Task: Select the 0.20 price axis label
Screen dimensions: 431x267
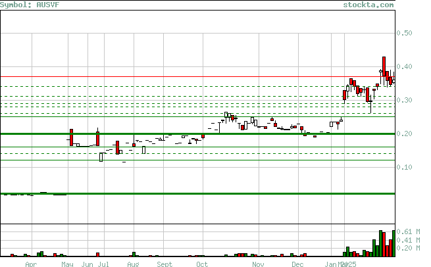Action: (404, 133)
